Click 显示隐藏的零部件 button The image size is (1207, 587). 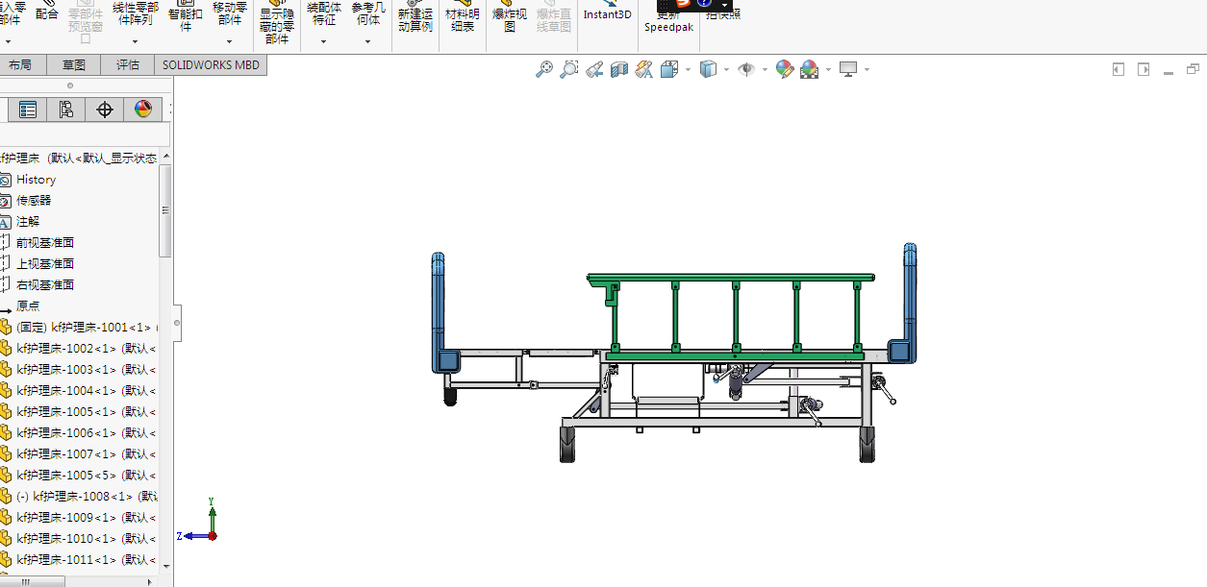pyautogui.click(x=277, y=24)
